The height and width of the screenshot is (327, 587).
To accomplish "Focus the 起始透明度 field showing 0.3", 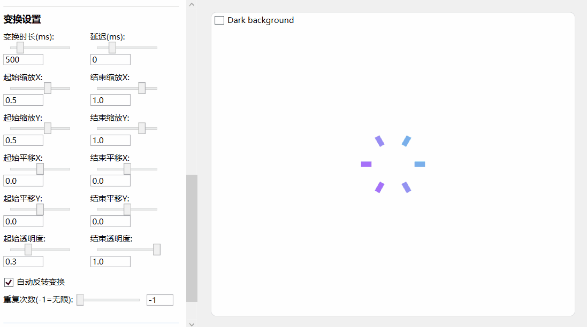I will [23, 262].
